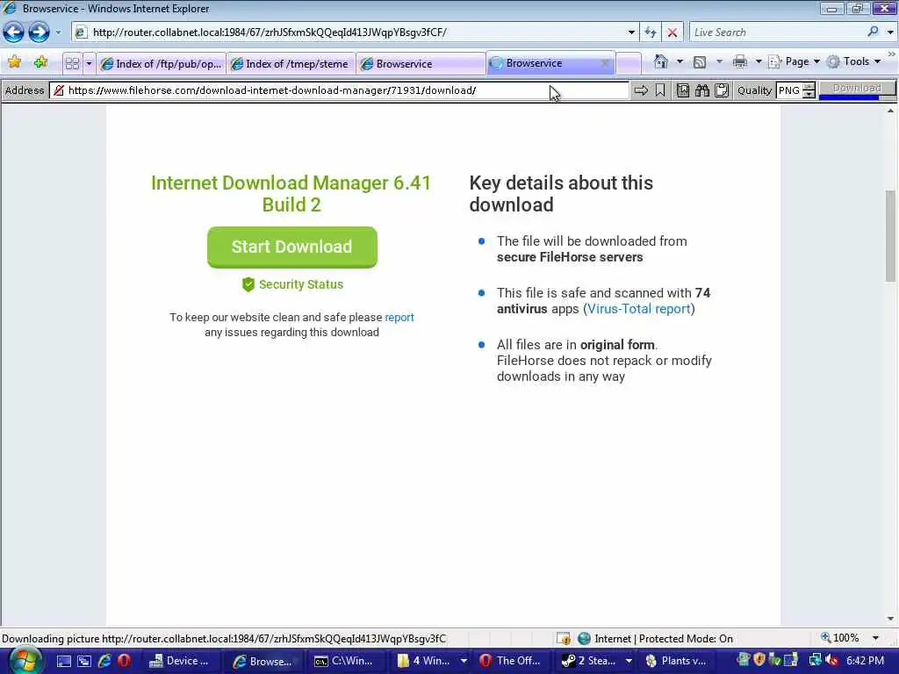The height and width of the screenshot is (674, 899).
Task: Switch to the first Browservice tab
Action: click(421, 63)
